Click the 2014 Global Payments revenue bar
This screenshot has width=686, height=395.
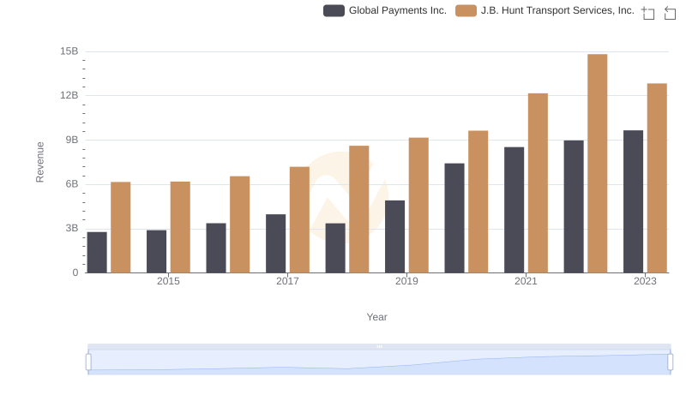coord(97,253)
